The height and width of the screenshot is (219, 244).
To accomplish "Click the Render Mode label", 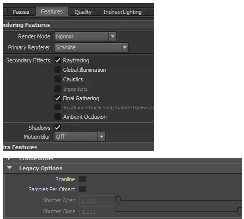I will pos(34,36).
